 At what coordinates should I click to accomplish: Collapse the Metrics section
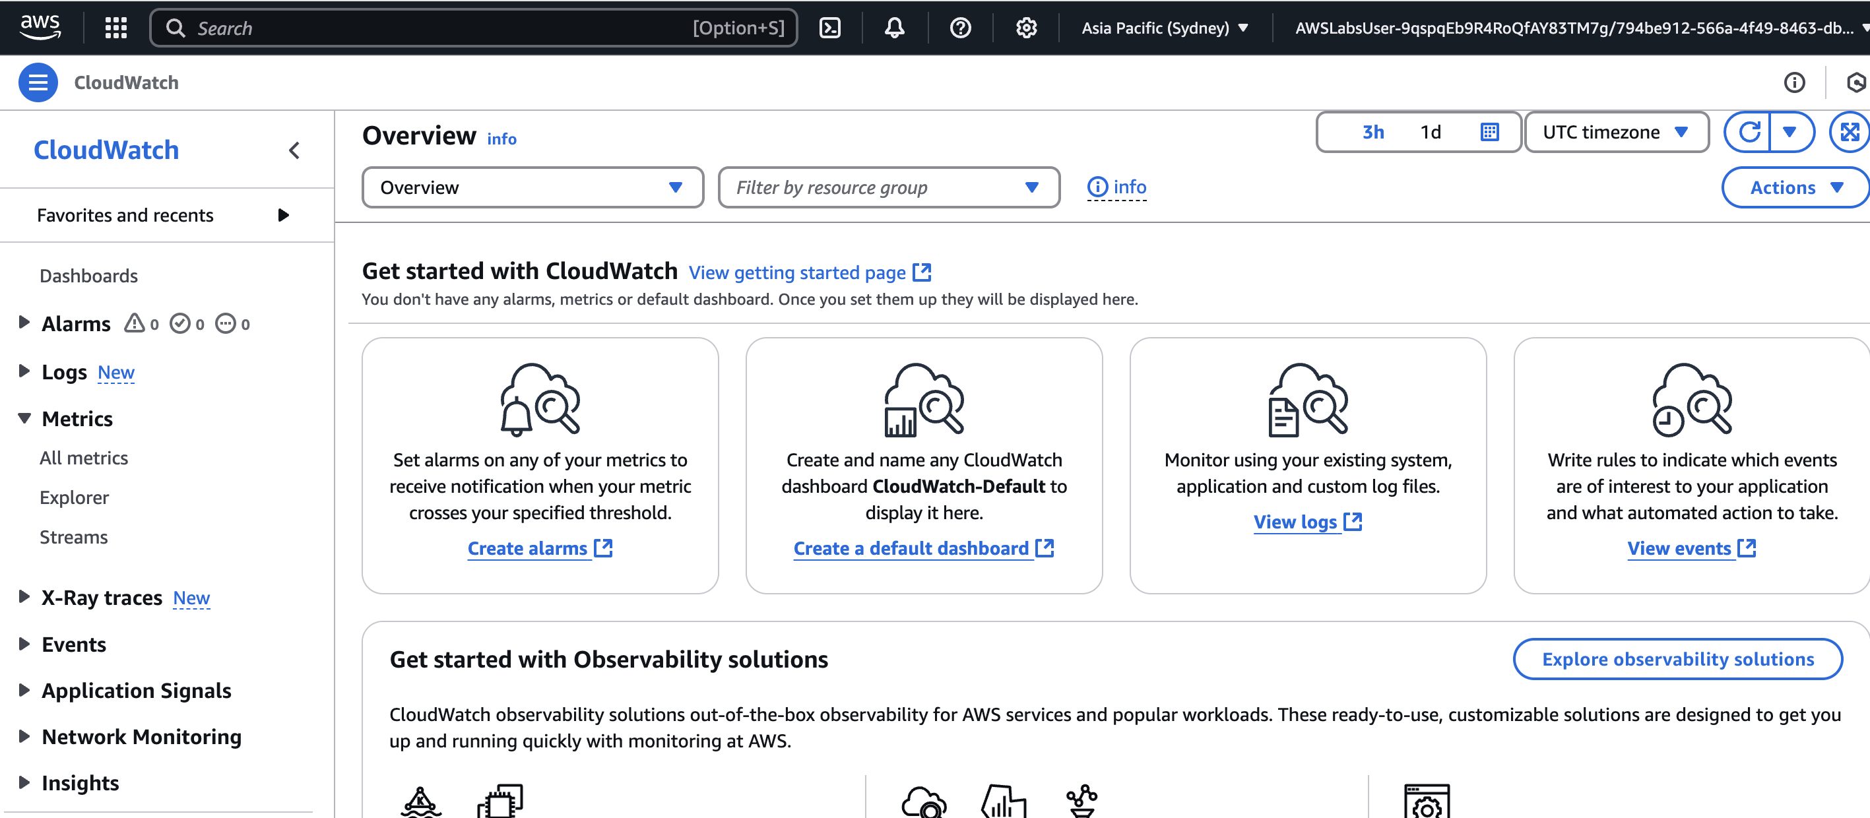[24, 418]
